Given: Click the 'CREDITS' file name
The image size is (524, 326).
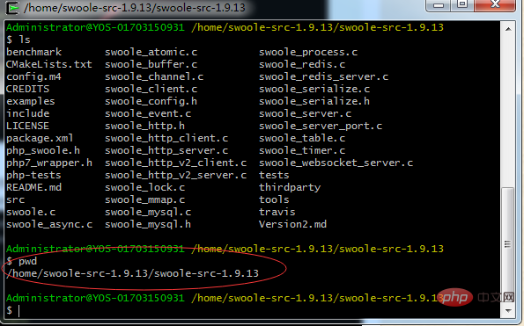Looking at the screenshot, I should 27,89.
